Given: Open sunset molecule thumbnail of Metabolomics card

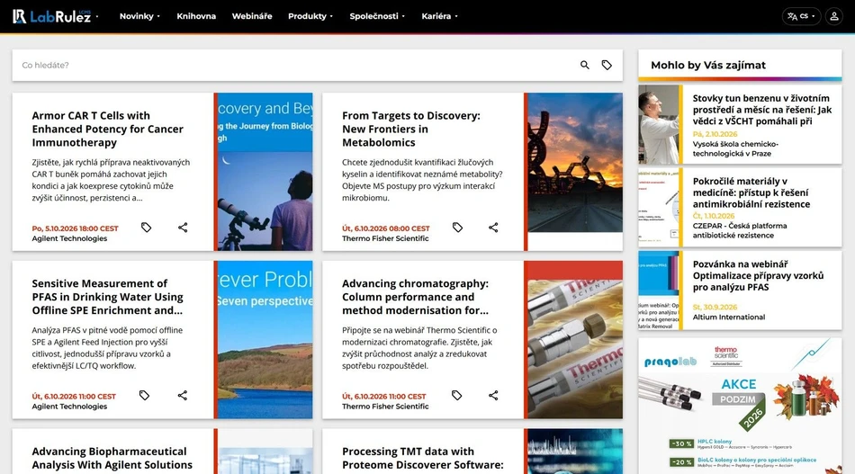Looking at the screenshot, I should click(x=575, y=163).
